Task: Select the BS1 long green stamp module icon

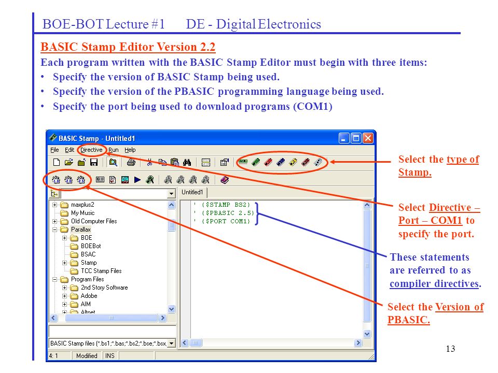Action: (x=243, y=162)
